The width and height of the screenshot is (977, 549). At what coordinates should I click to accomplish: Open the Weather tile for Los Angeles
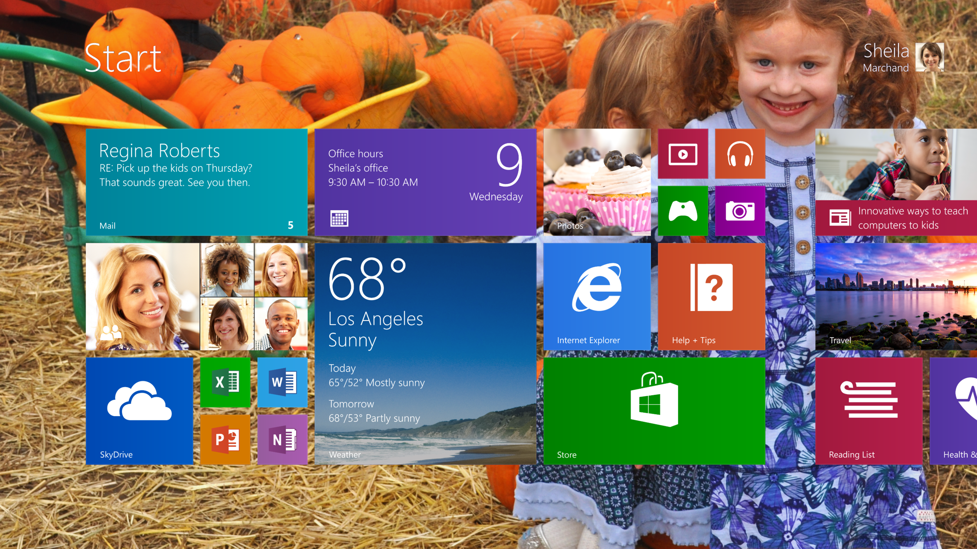[x=425, y=354]
